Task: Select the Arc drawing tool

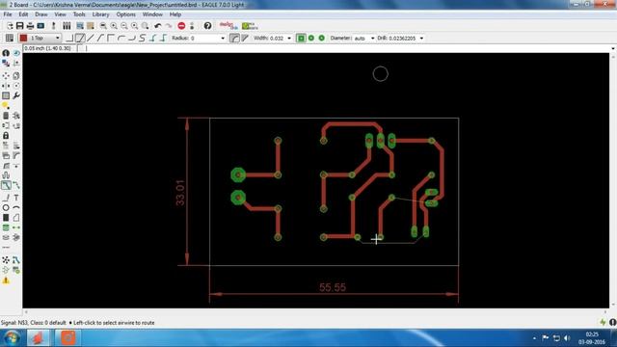Action: coord(16,207)
